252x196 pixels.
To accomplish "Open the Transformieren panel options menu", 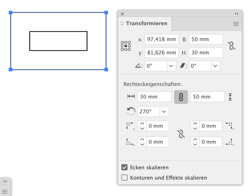I will [x=236, y=24].
